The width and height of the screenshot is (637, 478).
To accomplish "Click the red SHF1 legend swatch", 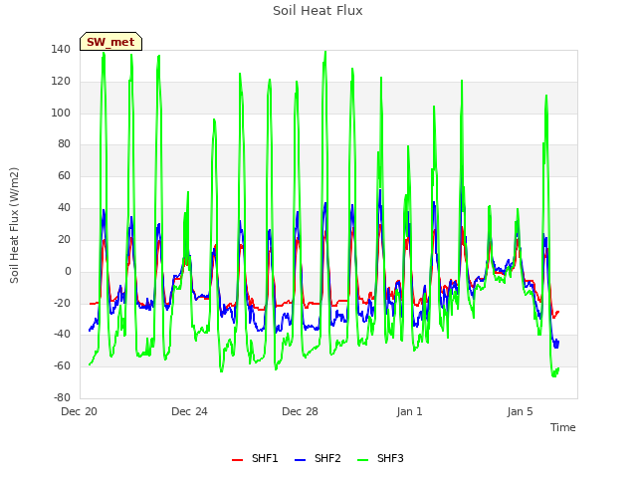I will 237,460.
